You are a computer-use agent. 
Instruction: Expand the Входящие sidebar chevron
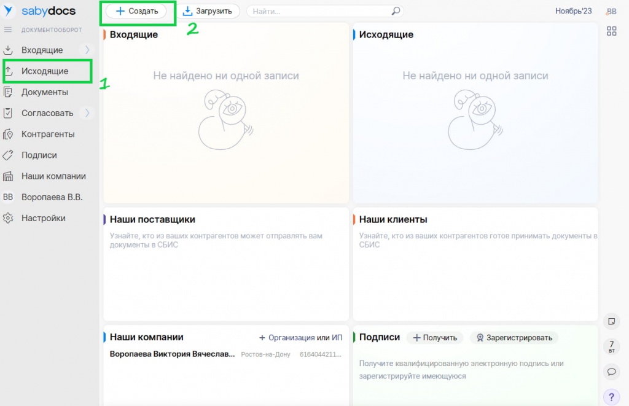(87, 50)
